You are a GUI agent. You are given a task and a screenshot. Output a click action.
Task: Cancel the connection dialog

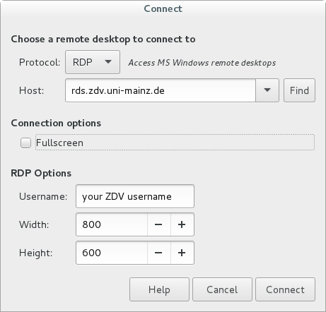point(222,289)
